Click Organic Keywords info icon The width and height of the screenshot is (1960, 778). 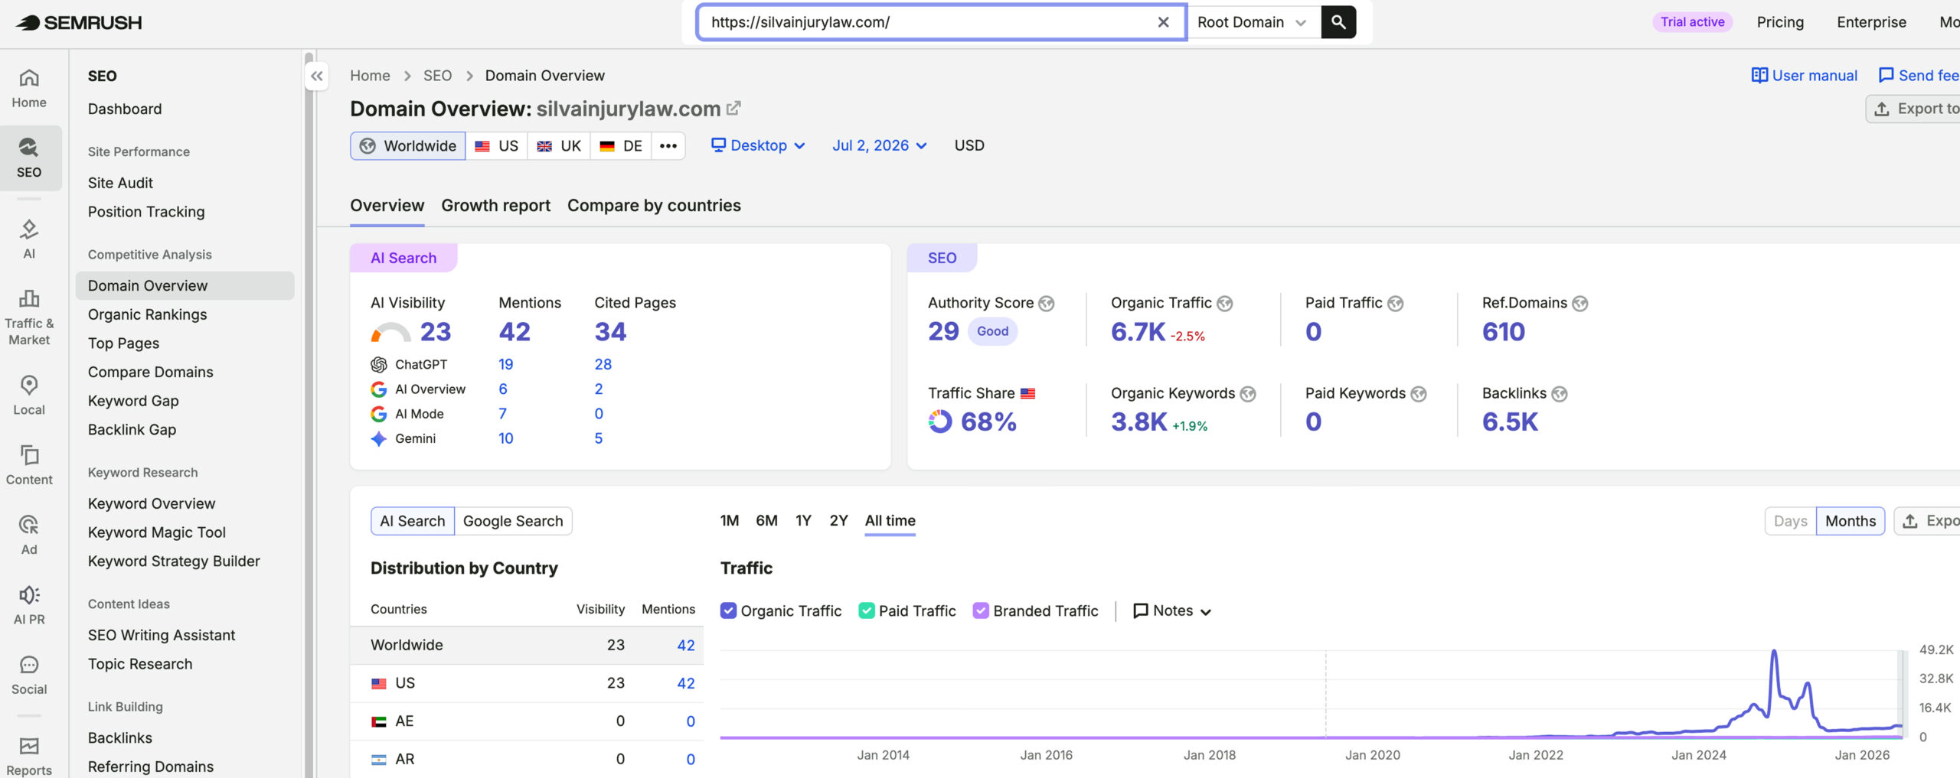click(x=1248, y=394)
